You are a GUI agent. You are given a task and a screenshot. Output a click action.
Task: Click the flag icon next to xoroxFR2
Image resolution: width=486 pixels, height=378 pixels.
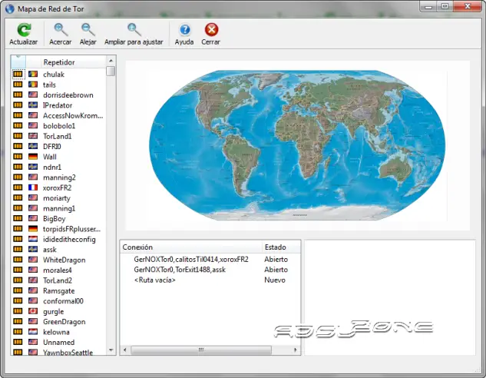click(x=33, y=187)
